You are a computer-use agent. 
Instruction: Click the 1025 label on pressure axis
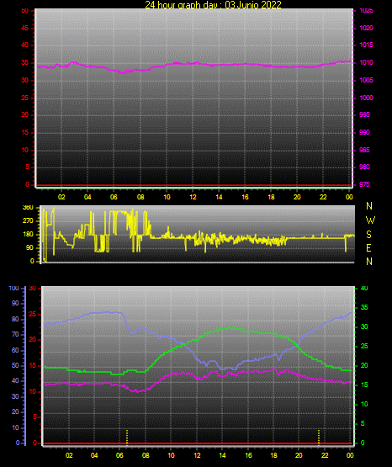click(x=366, y=11)
